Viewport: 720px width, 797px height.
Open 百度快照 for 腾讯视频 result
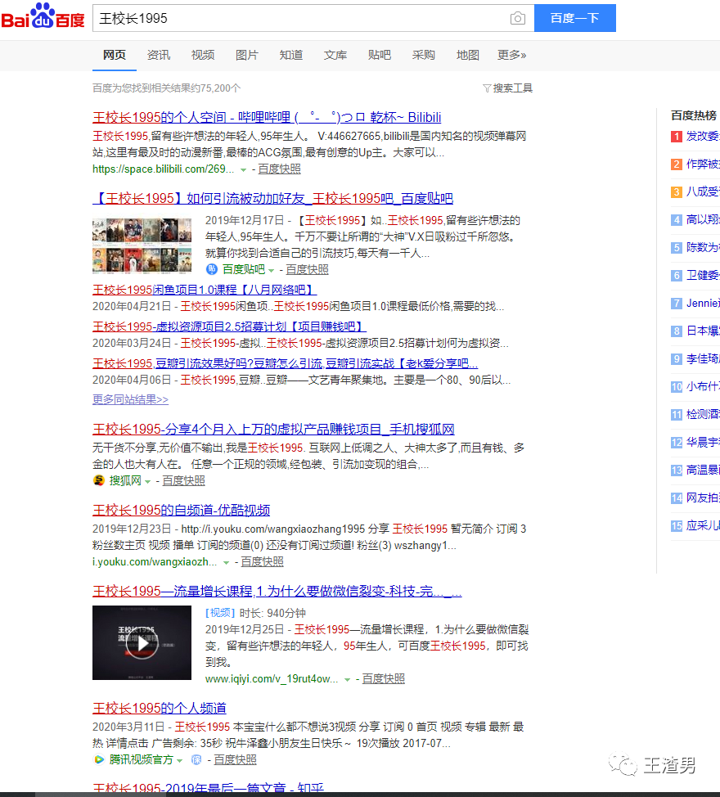[x=236, y=760]
